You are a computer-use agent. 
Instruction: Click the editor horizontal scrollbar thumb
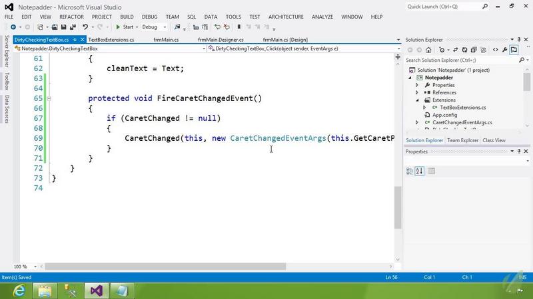click(x=165, y=267)
